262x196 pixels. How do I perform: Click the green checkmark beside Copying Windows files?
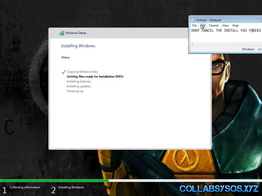tap(63, 72)
